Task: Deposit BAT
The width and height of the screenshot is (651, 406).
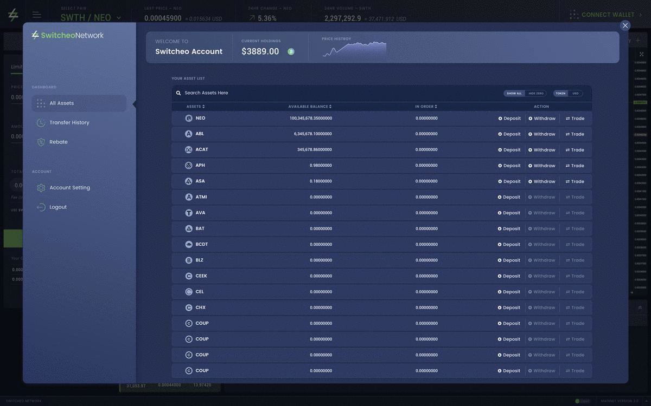Action: (509, 228)
